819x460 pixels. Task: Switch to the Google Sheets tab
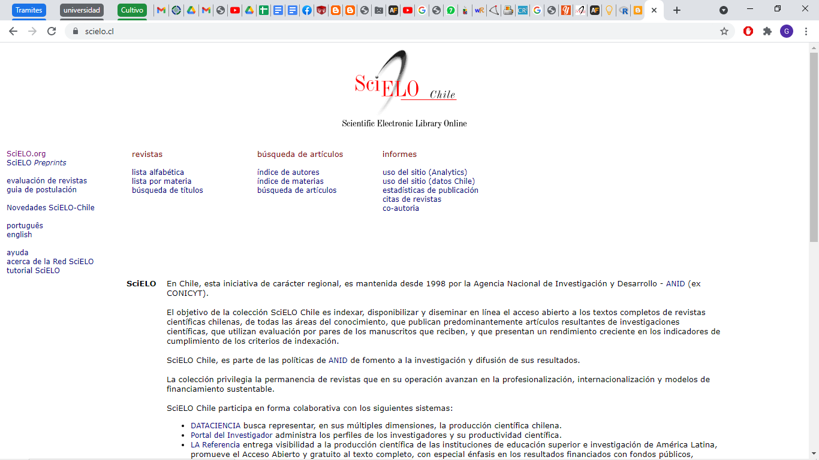(x=264, y=10)
